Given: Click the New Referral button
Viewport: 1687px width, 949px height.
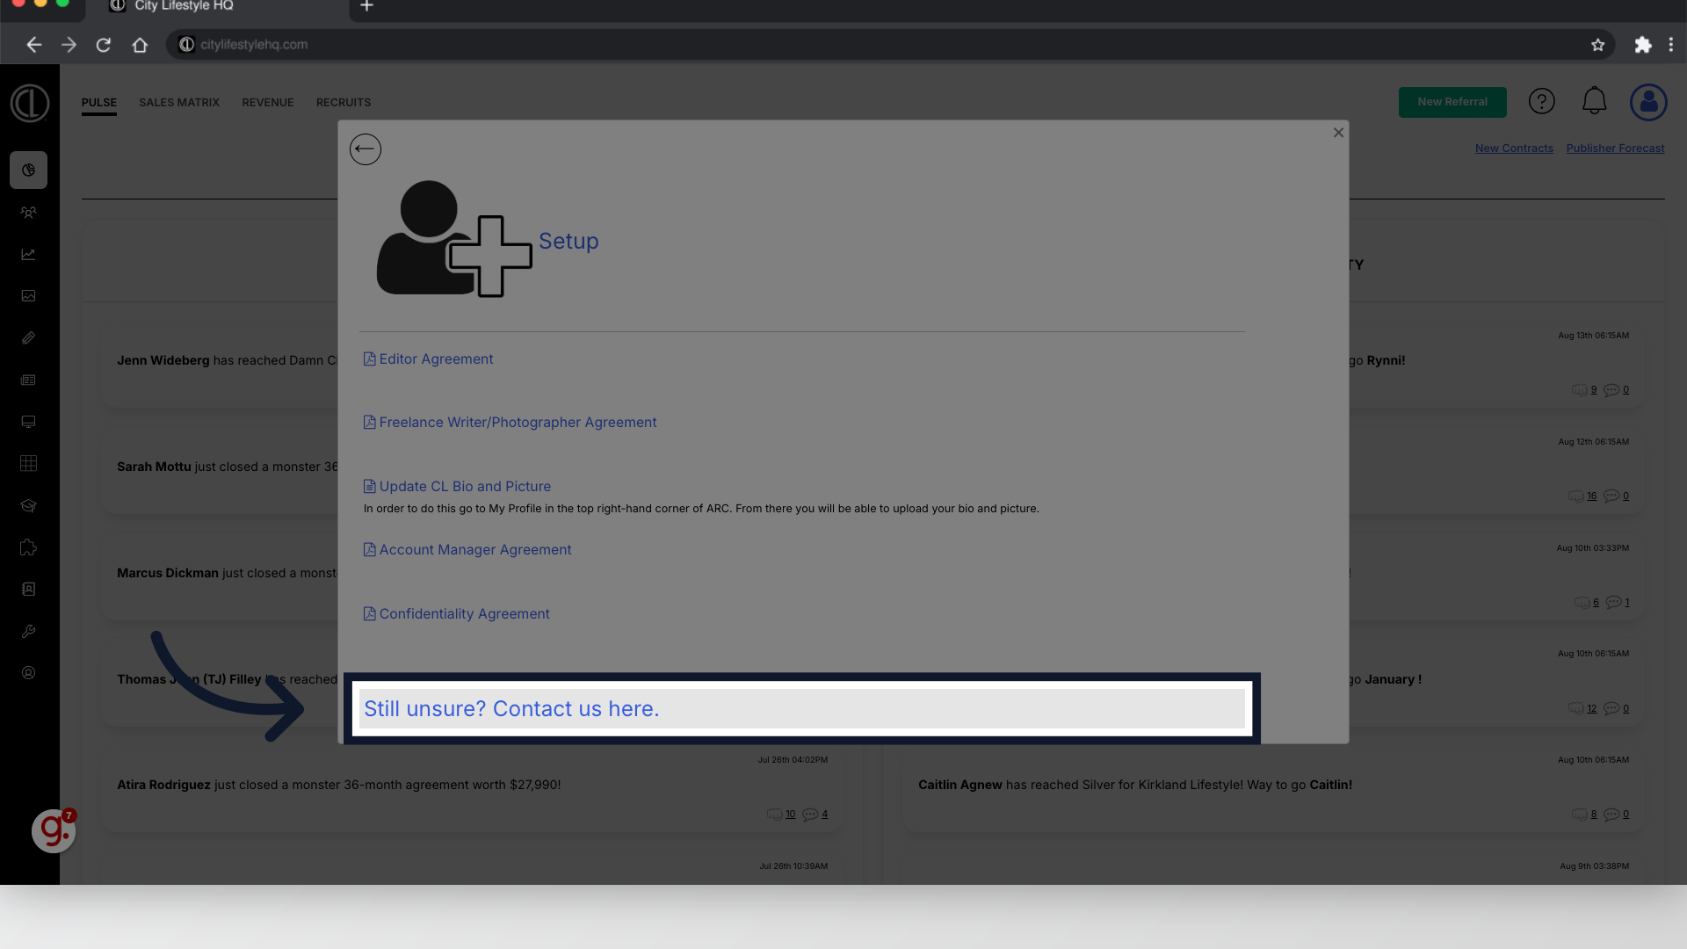Looking at the screenshot, I should pyautogui.click(x=1452, y=102).
